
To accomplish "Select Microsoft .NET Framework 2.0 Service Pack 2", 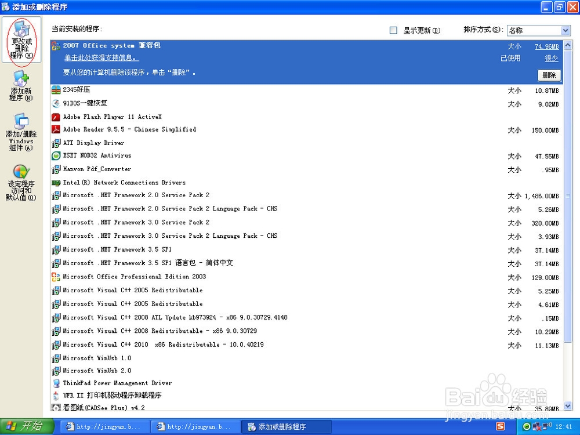I will [306, 195].
